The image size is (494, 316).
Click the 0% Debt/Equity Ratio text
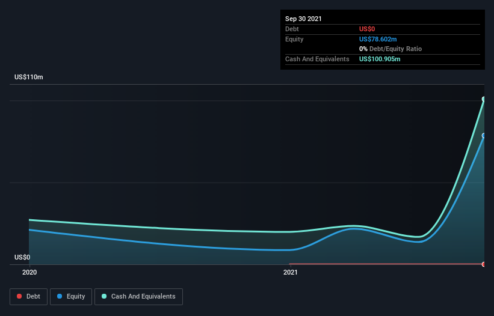[x=391, y=49]
